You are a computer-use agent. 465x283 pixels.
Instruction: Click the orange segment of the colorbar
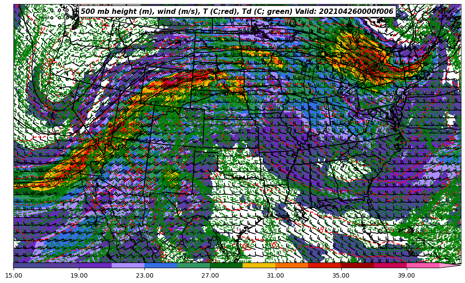click(x=291, y=266)
